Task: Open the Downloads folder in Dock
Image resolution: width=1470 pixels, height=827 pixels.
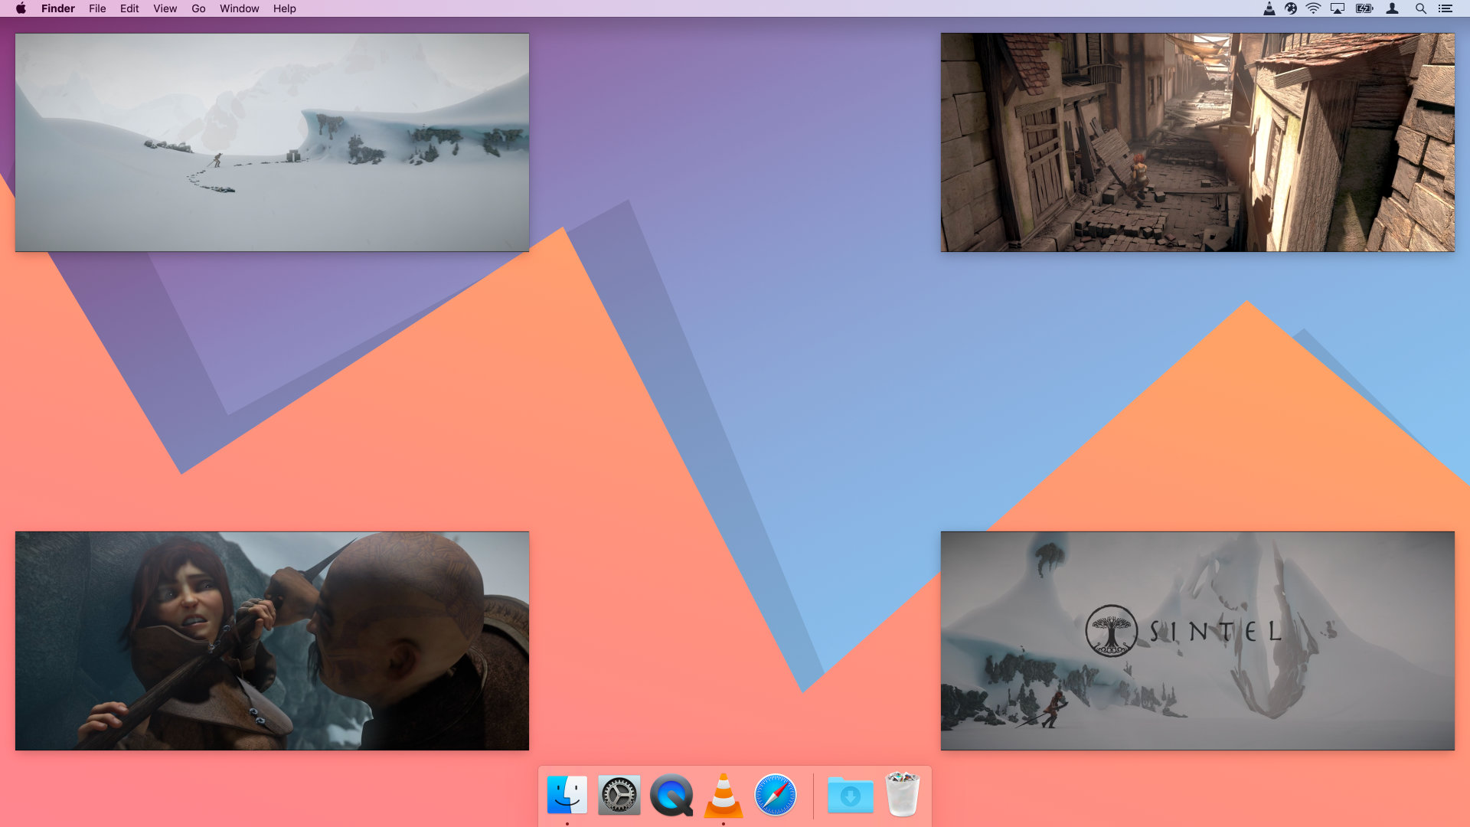Action: pos(851,795)
